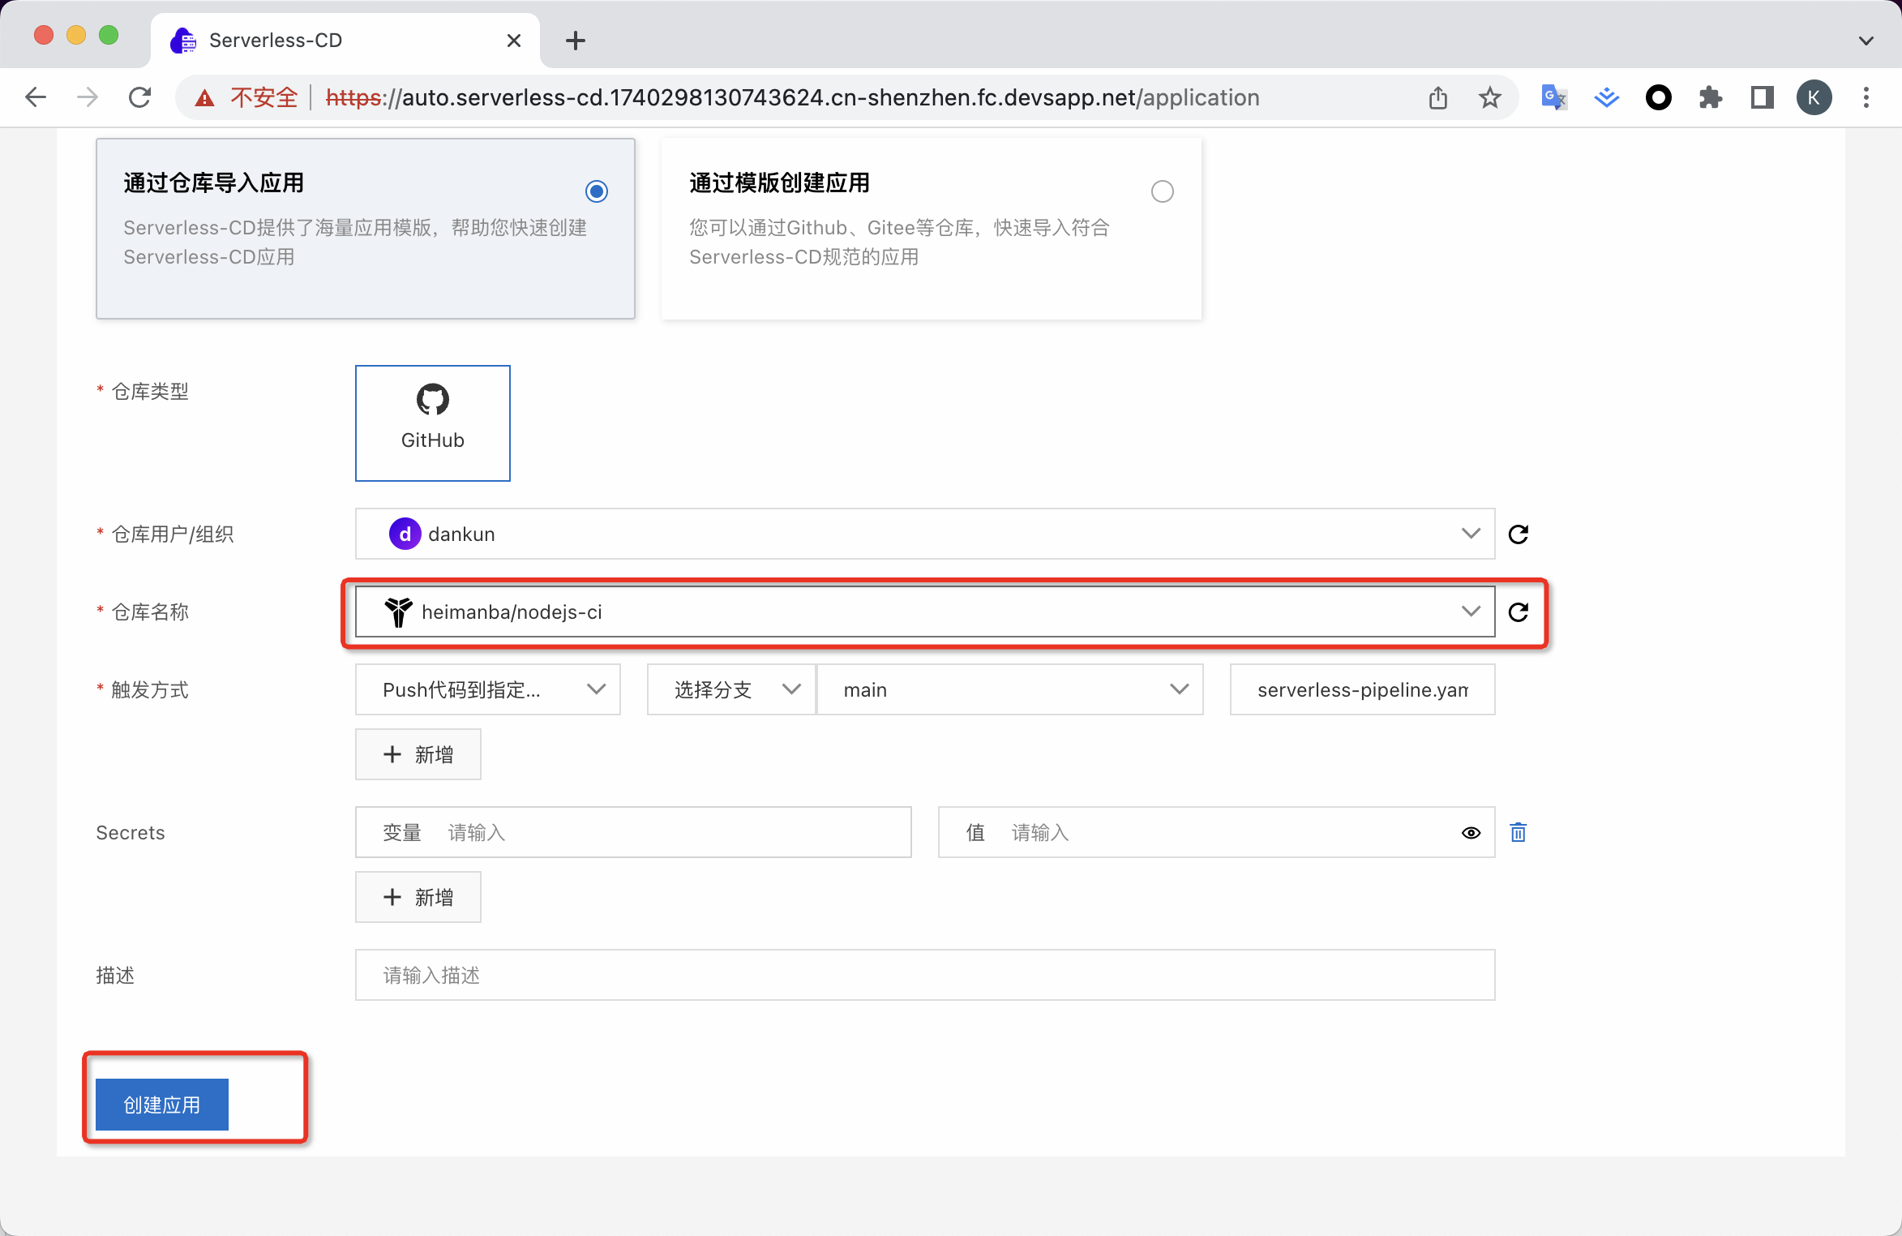Viewport: 1902px width, 1236px height.
Task: Add a new trigger with 新增
Action: click(x=418, y=754)
